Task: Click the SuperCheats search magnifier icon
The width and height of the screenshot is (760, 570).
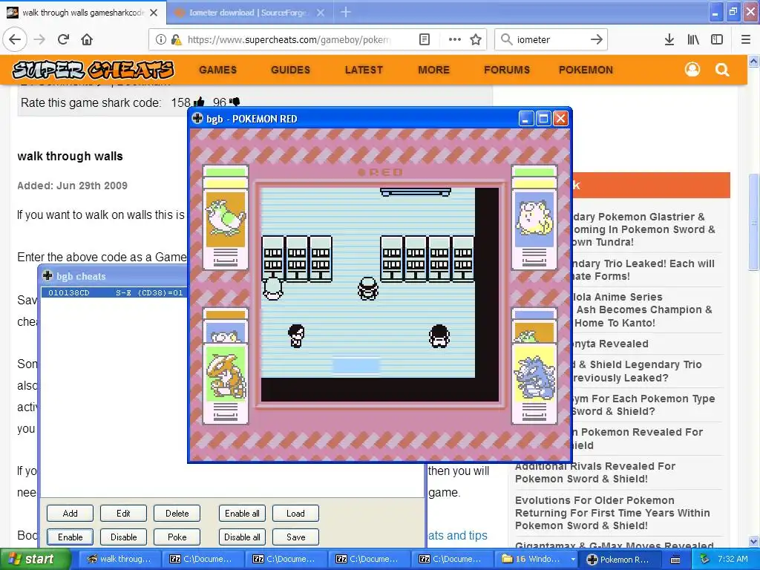Action: 722,70
